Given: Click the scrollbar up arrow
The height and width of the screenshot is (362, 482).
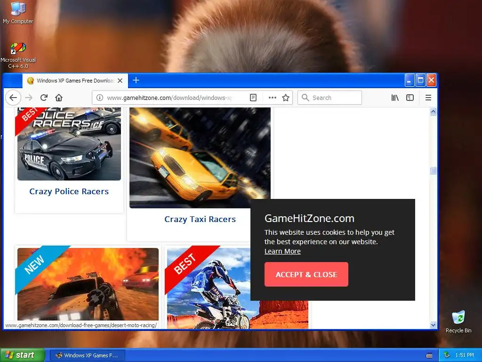Looking at the screenshot, I should (x=433, y=111).
